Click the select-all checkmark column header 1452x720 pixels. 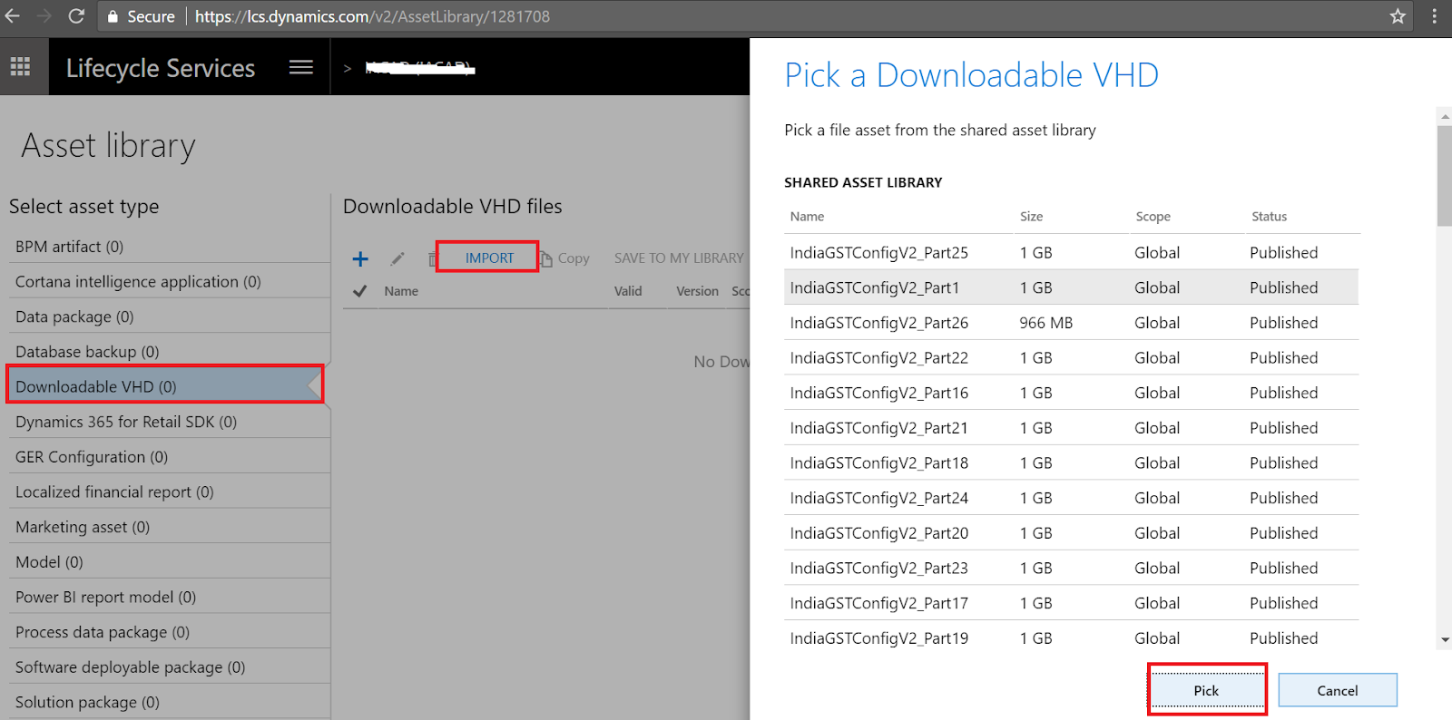359,291
